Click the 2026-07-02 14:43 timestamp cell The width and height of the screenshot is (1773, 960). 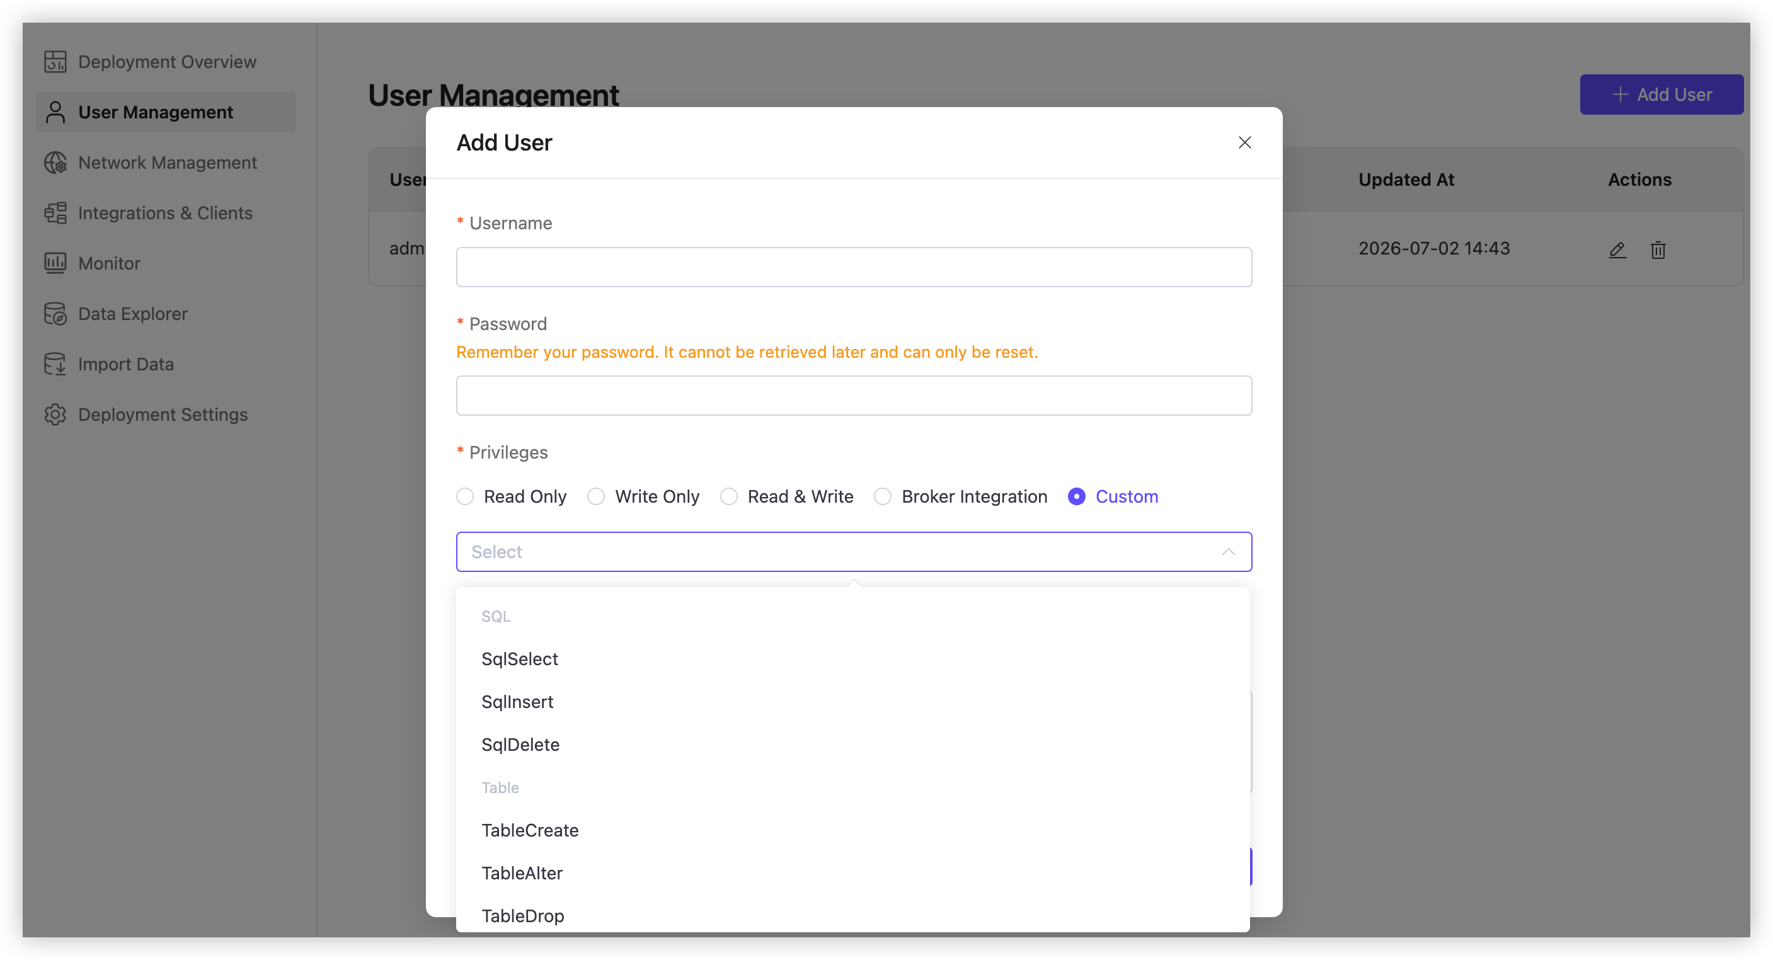tap(1433, 248)
